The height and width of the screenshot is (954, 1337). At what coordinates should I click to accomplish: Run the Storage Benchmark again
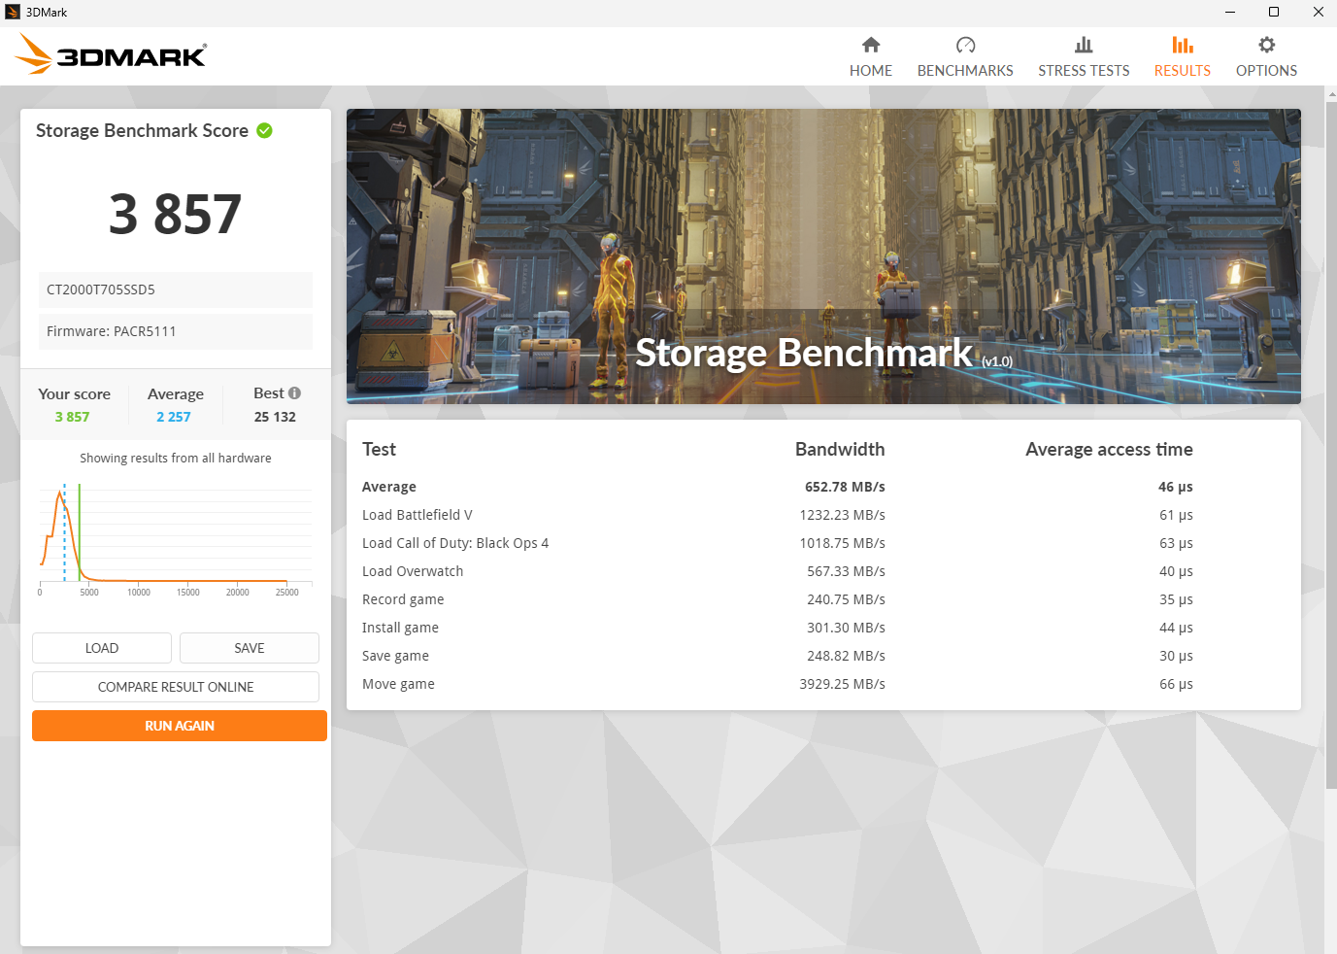[x=179, y=726]
